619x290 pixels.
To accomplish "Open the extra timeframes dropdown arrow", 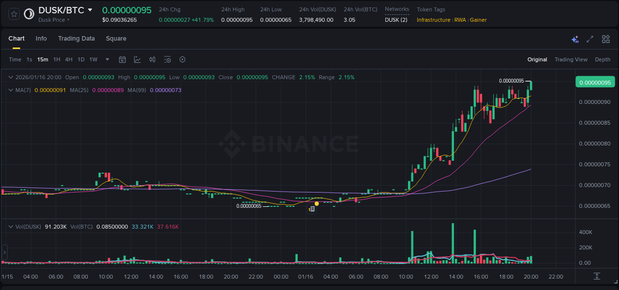I will click(x=106, y=59).
